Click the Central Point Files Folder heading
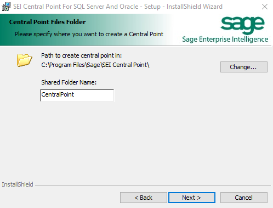The image size is (273, 208). (47, 22)
